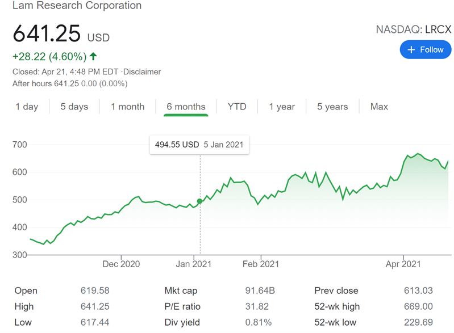The height and width of the screenshot is (333, 454).
Task: Select the 1 month tab
Action: coord(127,107)
